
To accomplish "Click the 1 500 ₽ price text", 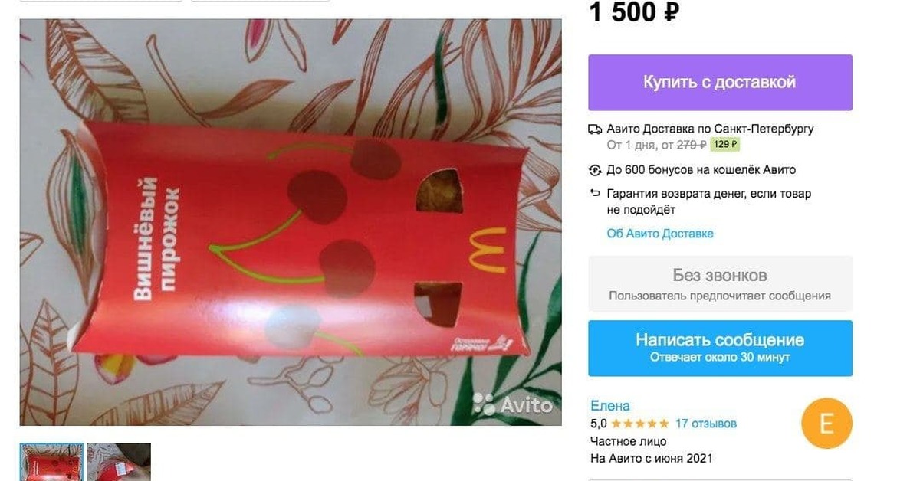I will coord(634,12).
